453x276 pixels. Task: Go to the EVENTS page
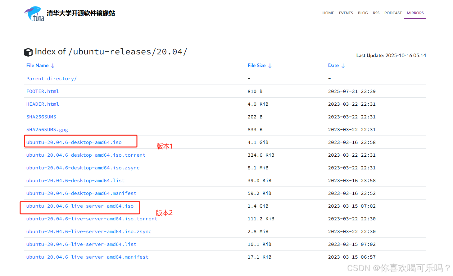[346, 13]
